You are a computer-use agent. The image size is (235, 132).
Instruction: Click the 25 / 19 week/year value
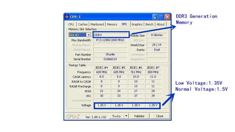tap(157, 45)
